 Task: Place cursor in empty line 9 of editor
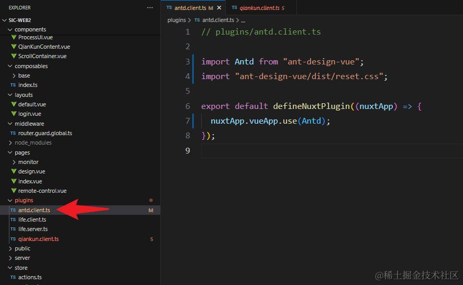(332, 151)
